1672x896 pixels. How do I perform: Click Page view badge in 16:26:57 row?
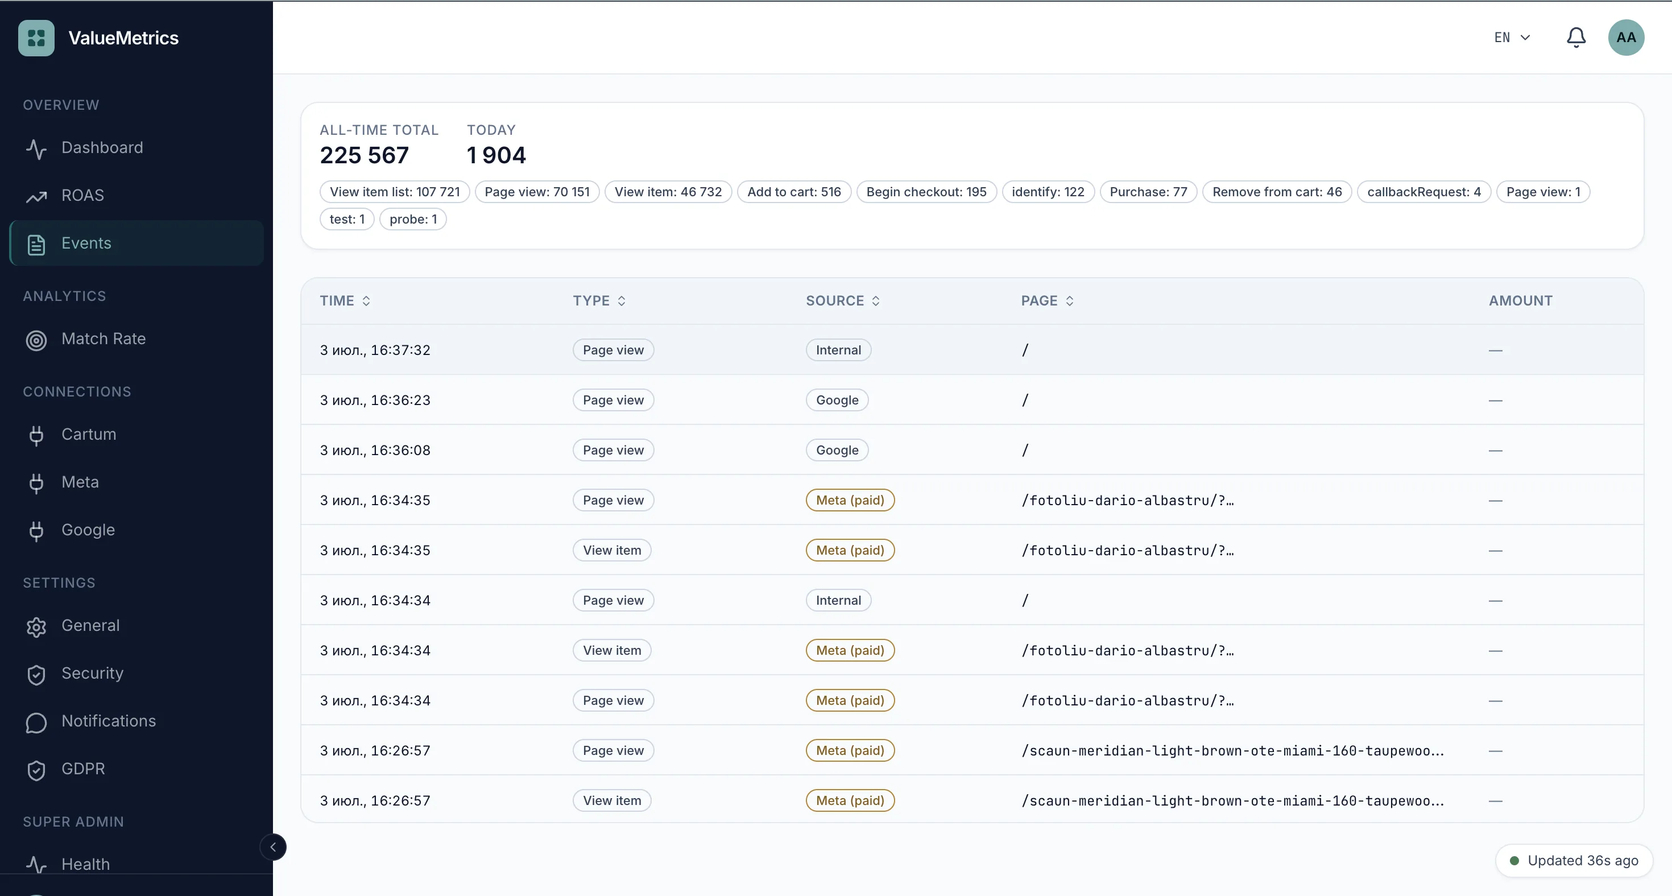(612, 751)
